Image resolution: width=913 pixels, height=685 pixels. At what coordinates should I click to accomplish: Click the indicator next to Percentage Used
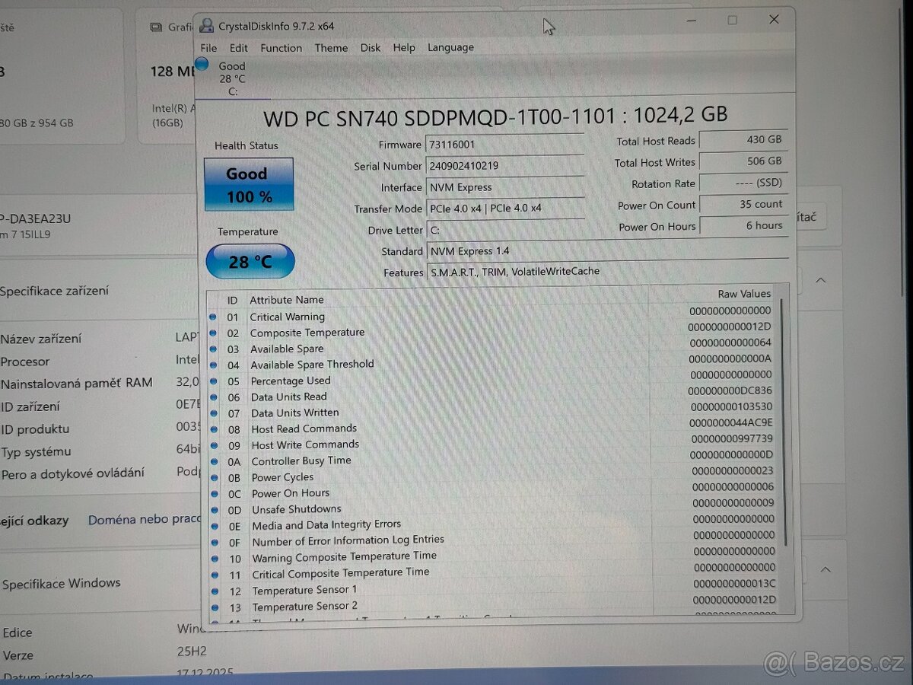tap(215, 381)
